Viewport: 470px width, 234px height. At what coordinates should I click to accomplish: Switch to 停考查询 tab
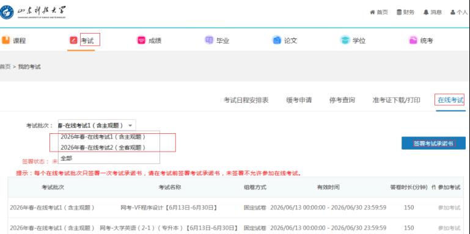(342, 100)
